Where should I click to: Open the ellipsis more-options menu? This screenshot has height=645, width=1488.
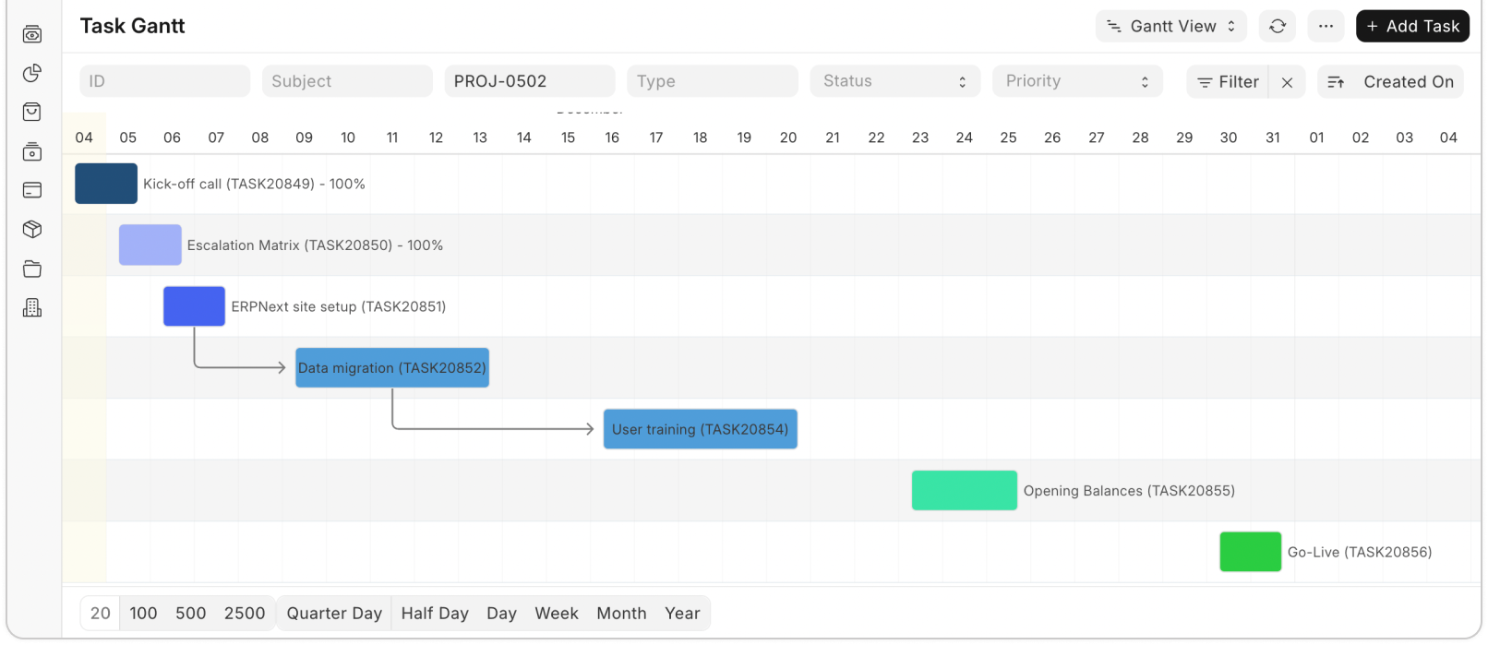point(1326,26)
